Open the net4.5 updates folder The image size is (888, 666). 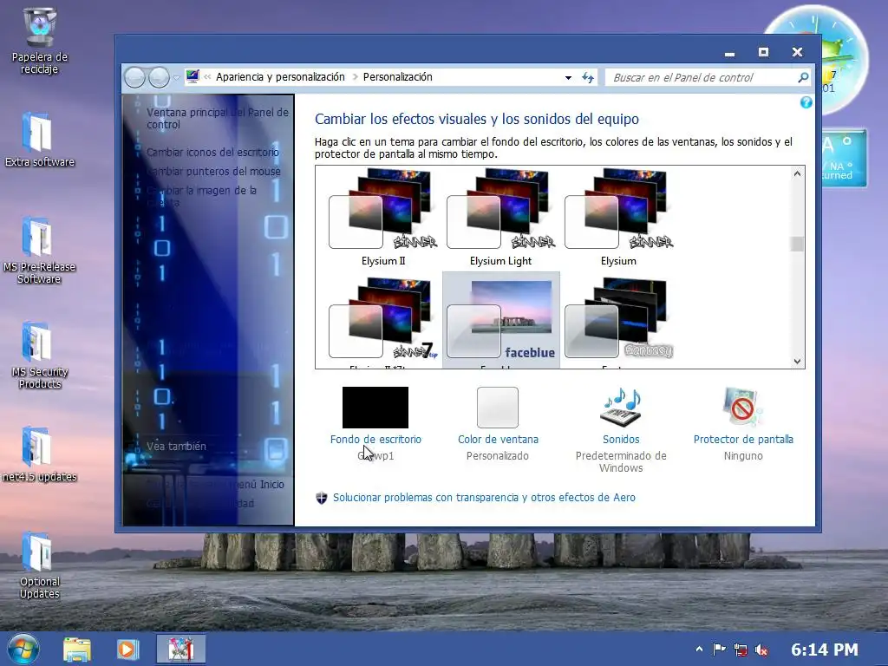click(x=39, y=454)
